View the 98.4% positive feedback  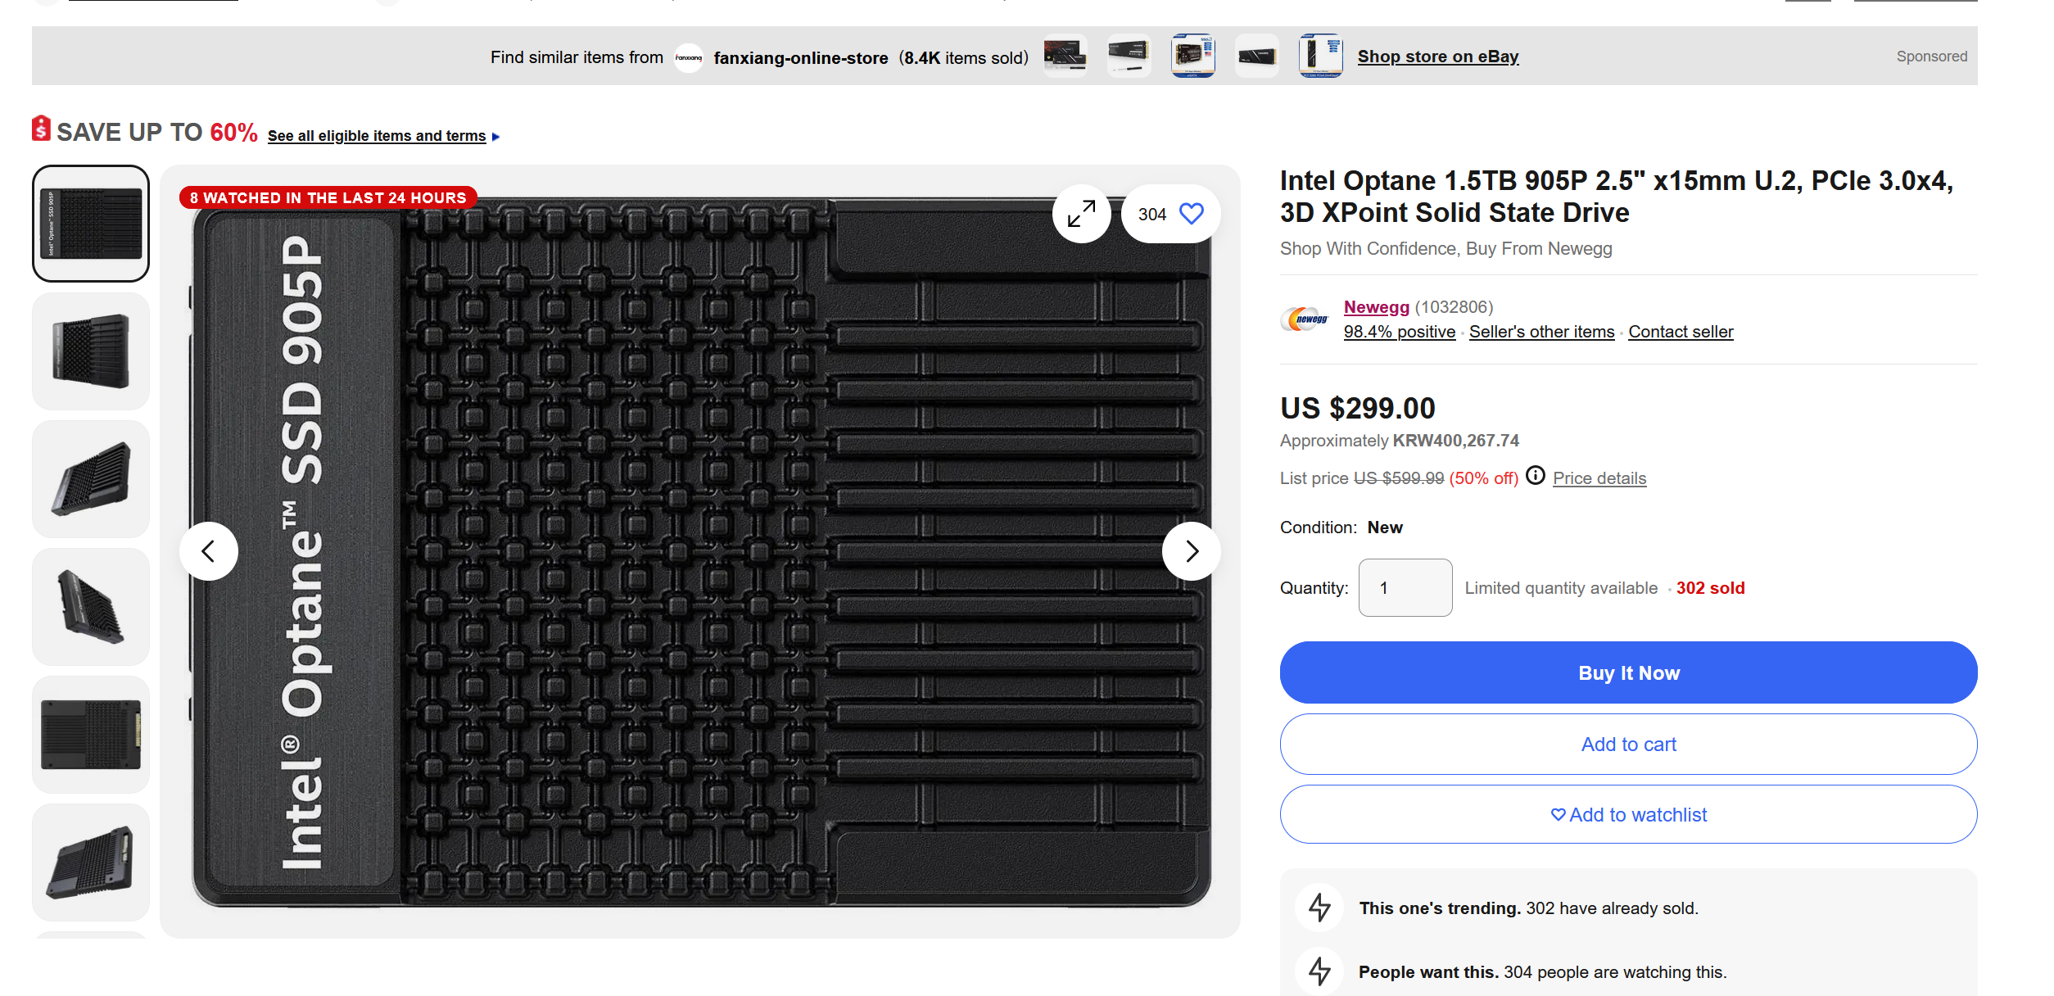click(x=1400, y=332)
